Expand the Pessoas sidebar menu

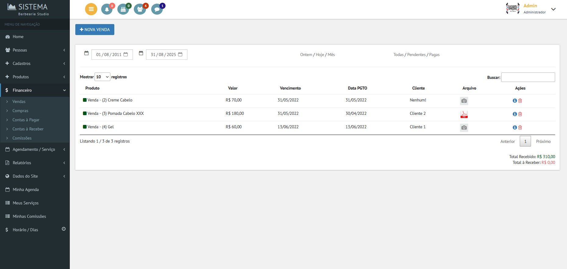tap(35, 50)
